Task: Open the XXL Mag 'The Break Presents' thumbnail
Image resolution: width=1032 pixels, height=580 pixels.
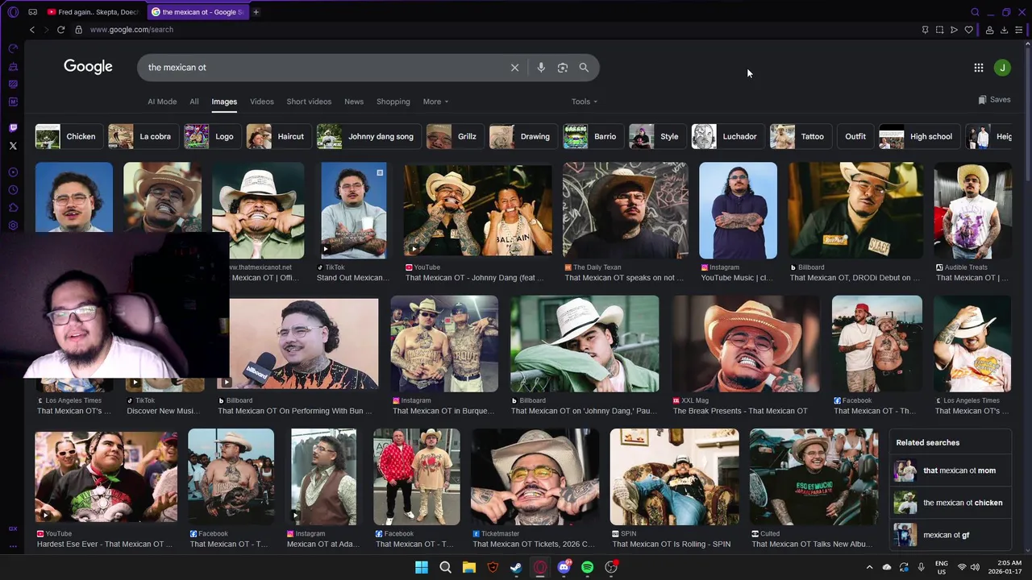Action: click(x=746, y=344)
